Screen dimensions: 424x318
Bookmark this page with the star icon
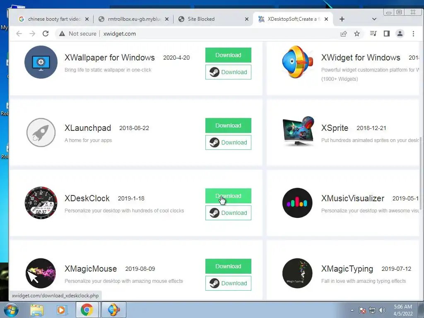(x=357, y=34)
